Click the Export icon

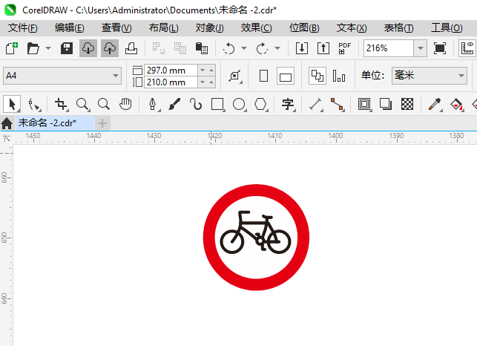click(323, 48)
